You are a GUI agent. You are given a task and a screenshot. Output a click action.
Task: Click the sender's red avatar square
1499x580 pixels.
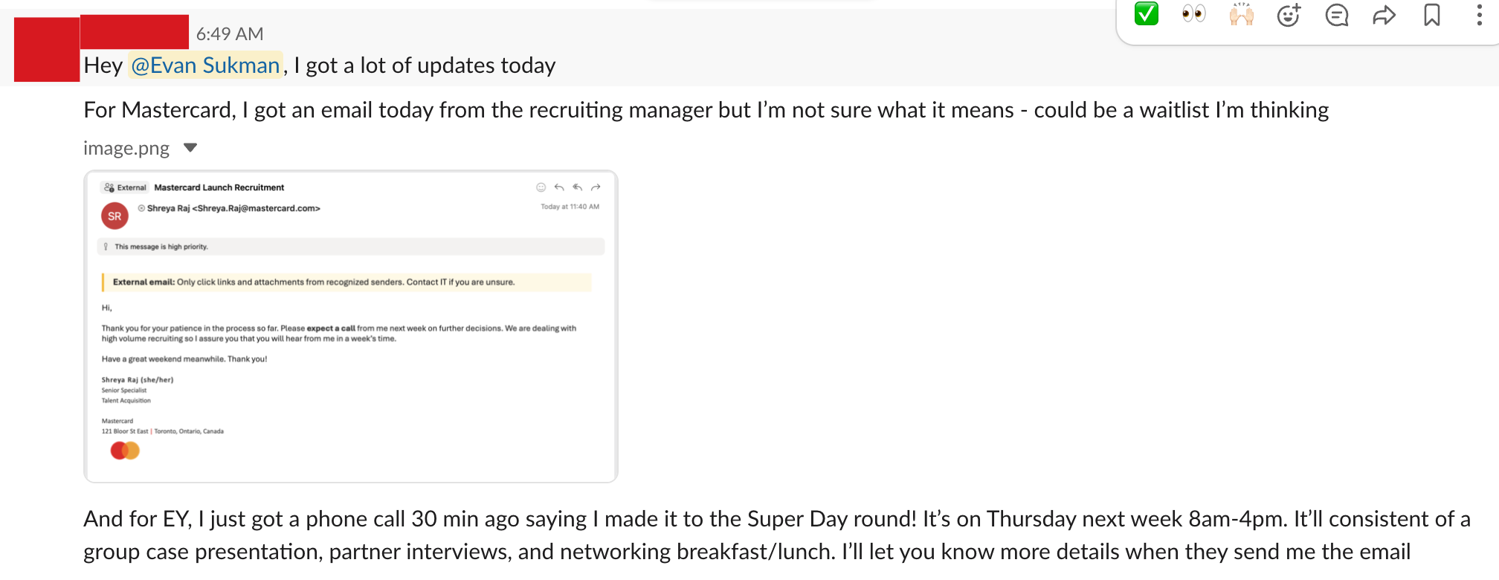[46, 49]
